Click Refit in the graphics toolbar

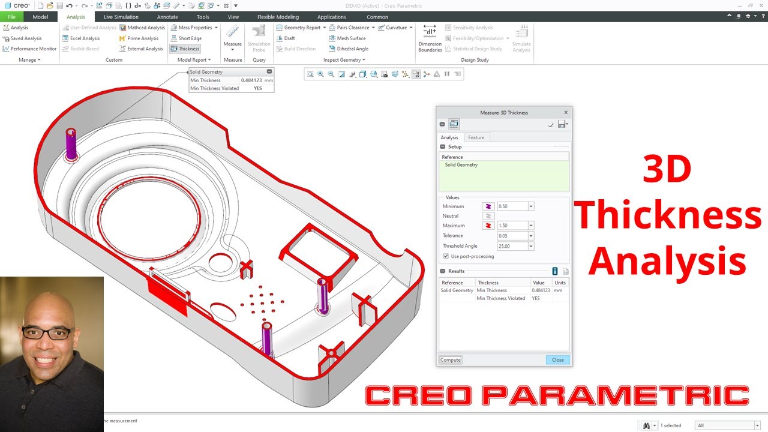click(x=310, y=74)
